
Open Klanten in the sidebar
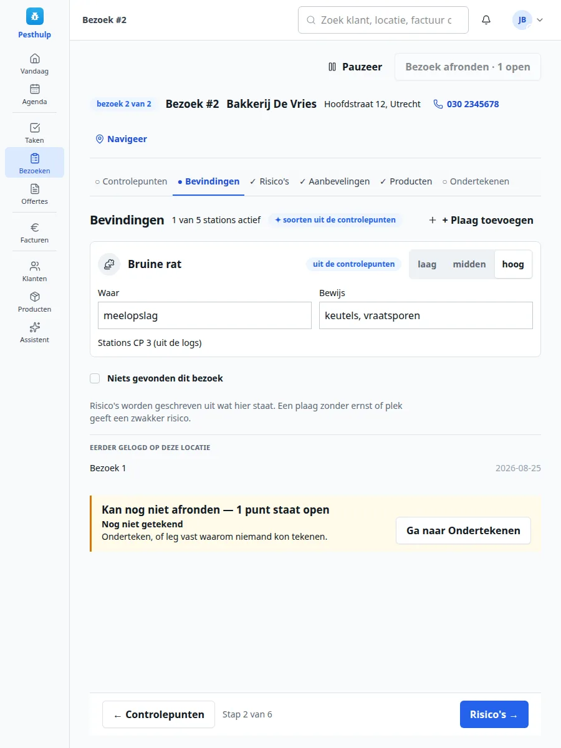(x=35, y=271)
